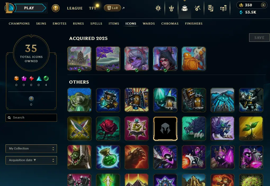Open the Wards tab
270x186 pixels.
[x=149, y=24]
